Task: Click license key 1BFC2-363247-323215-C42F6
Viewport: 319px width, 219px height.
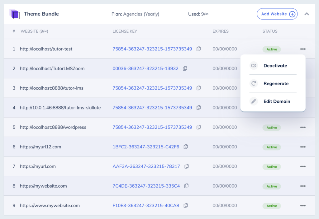Action: click(x=146, y=147)
